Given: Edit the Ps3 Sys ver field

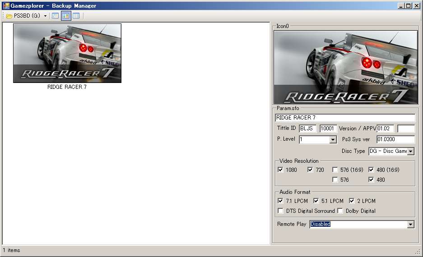Looking at the screenshot, I should 395,139.
